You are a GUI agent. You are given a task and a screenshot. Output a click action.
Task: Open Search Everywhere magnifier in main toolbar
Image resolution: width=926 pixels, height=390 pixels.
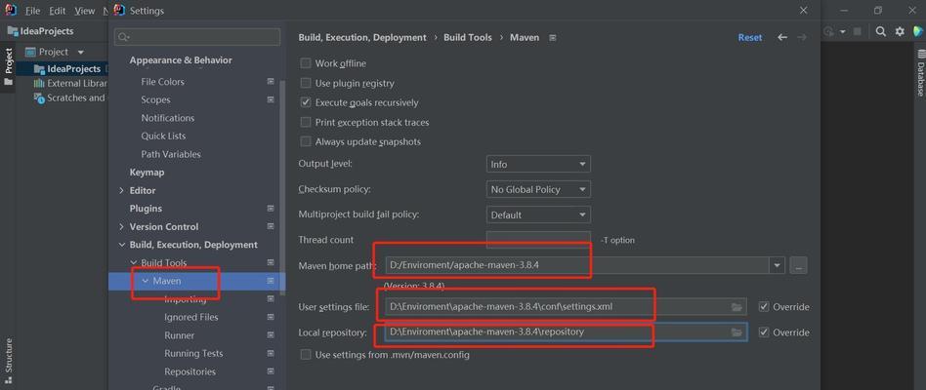(x=880, y=32)
